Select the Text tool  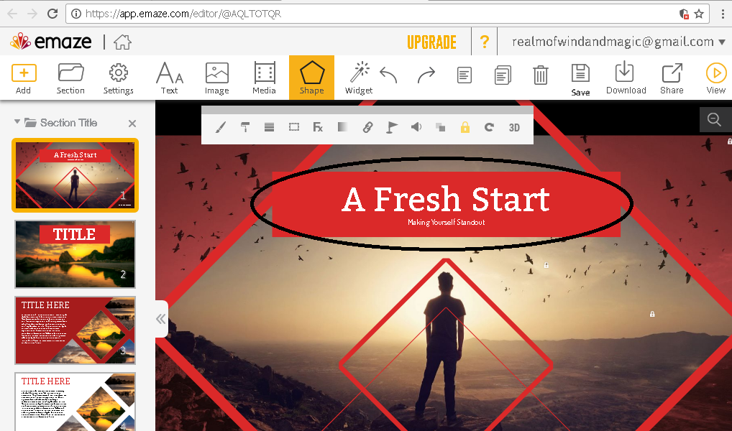click(x=169, y=78)
